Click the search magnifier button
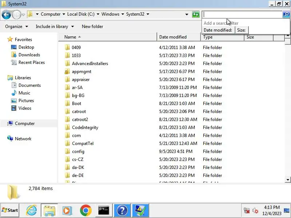This screenshot has width=291, height=218. click(286, 14)
